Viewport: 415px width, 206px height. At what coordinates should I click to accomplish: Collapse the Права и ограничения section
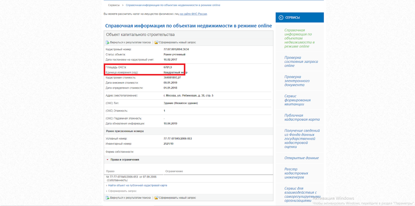click(107, 160)
